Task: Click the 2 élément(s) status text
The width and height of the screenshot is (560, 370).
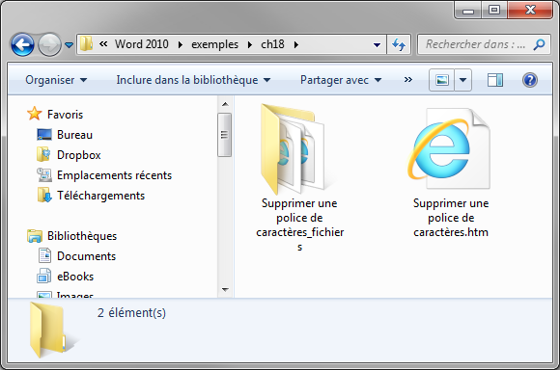Action: [x=131, y=312]
